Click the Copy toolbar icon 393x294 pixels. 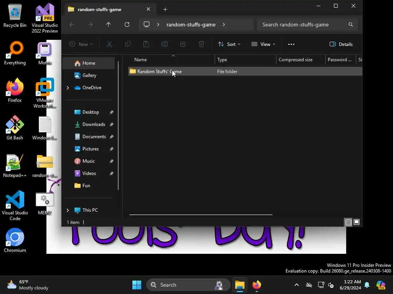(128, 44)
